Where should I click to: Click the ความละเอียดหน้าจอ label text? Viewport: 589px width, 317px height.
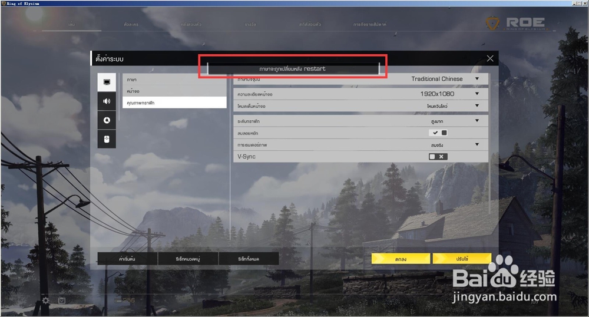(254, 94)
